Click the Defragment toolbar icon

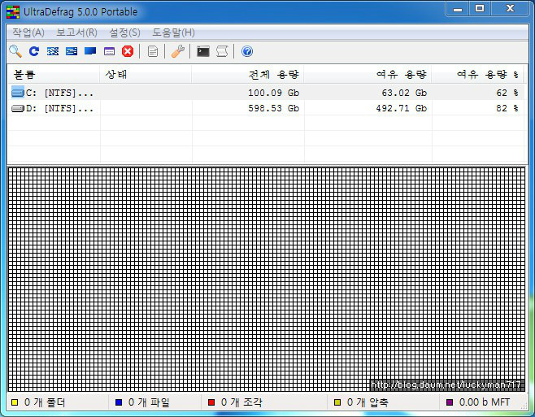click(53, 51)
